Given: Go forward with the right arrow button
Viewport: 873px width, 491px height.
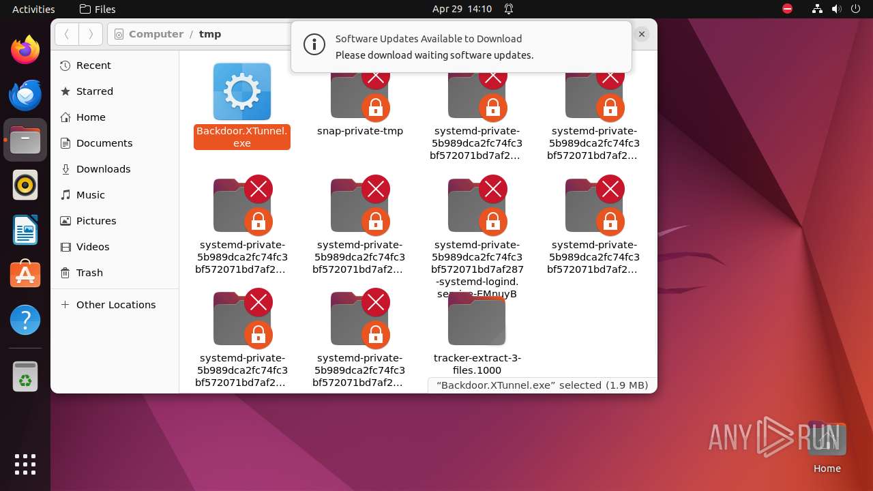Looking at the screenshot, I should [91, 34].
